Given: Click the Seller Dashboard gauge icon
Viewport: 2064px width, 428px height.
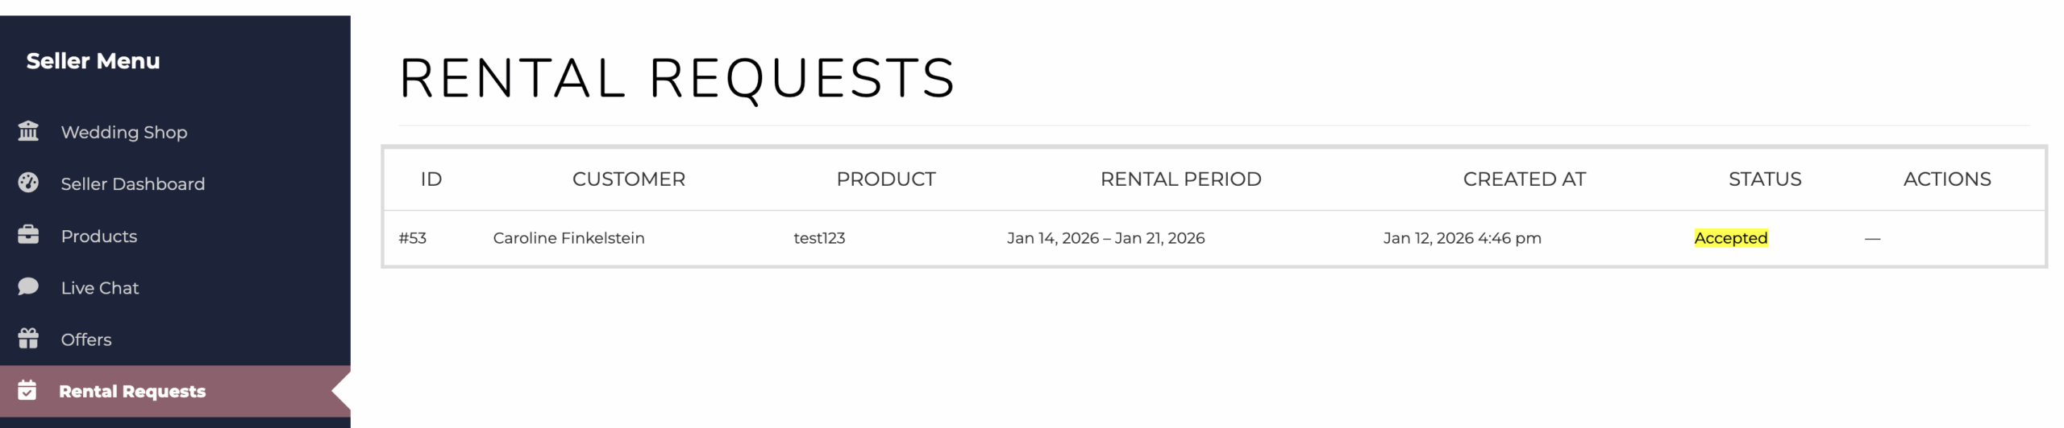Looking at the screenshot, I should click(x=28, y=183).
